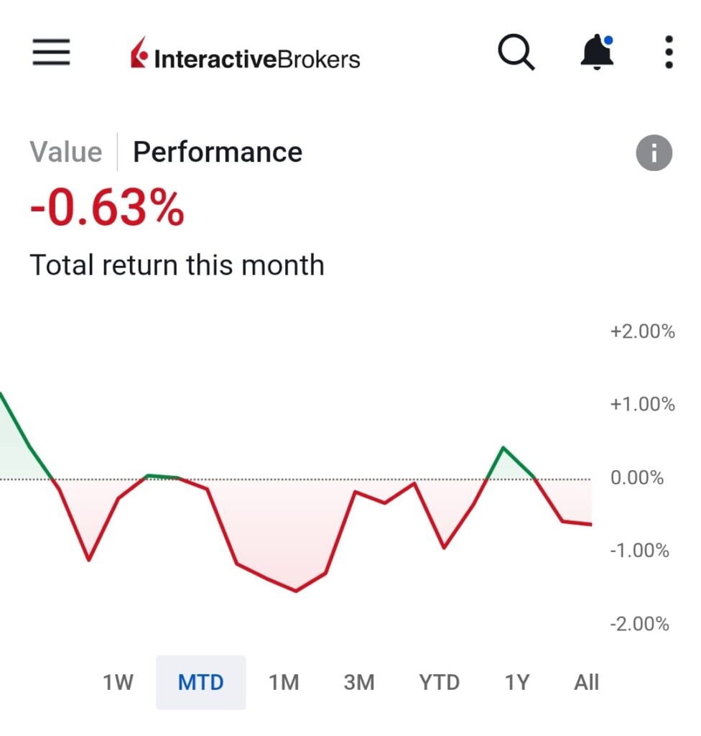Open the hamburger navigation menu
Viewport: 701px width, 736px height.
[51, 52]
